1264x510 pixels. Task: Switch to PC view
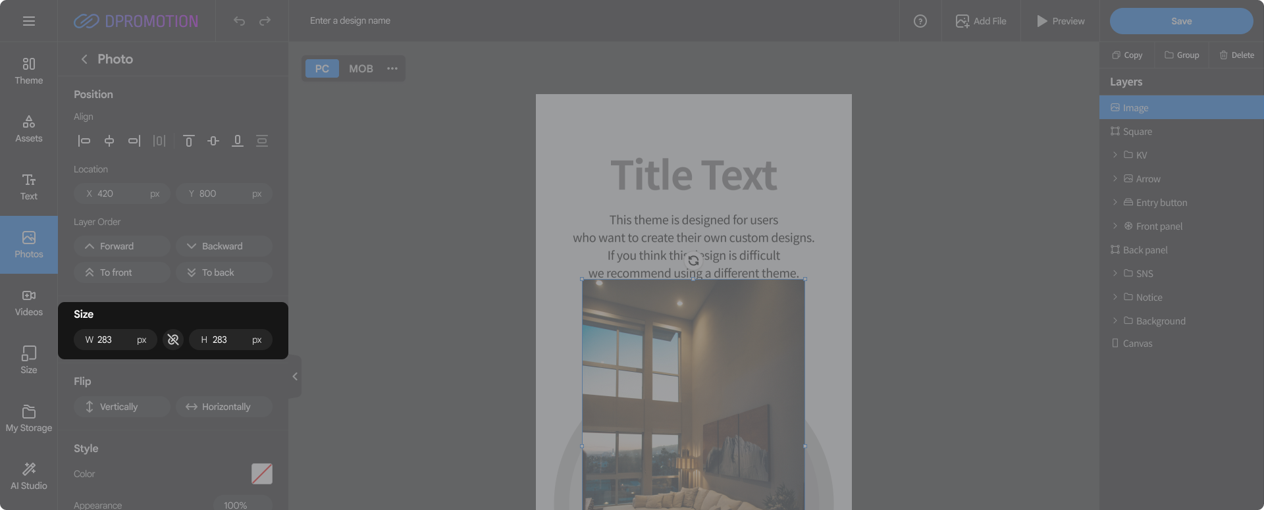322,68
